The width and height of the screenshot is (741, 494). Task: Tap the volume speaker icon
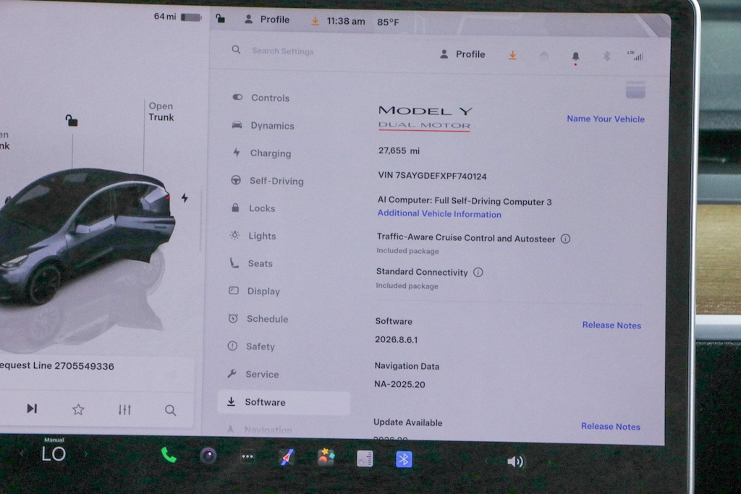pyautogui.click(x=515, y=461)
